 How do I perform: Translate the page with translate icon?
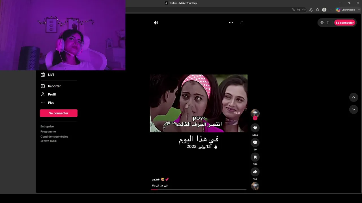(299, 10)
